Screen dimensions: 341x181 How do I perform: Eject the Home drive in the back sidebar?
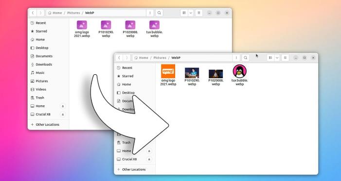[x=63, y=106]
